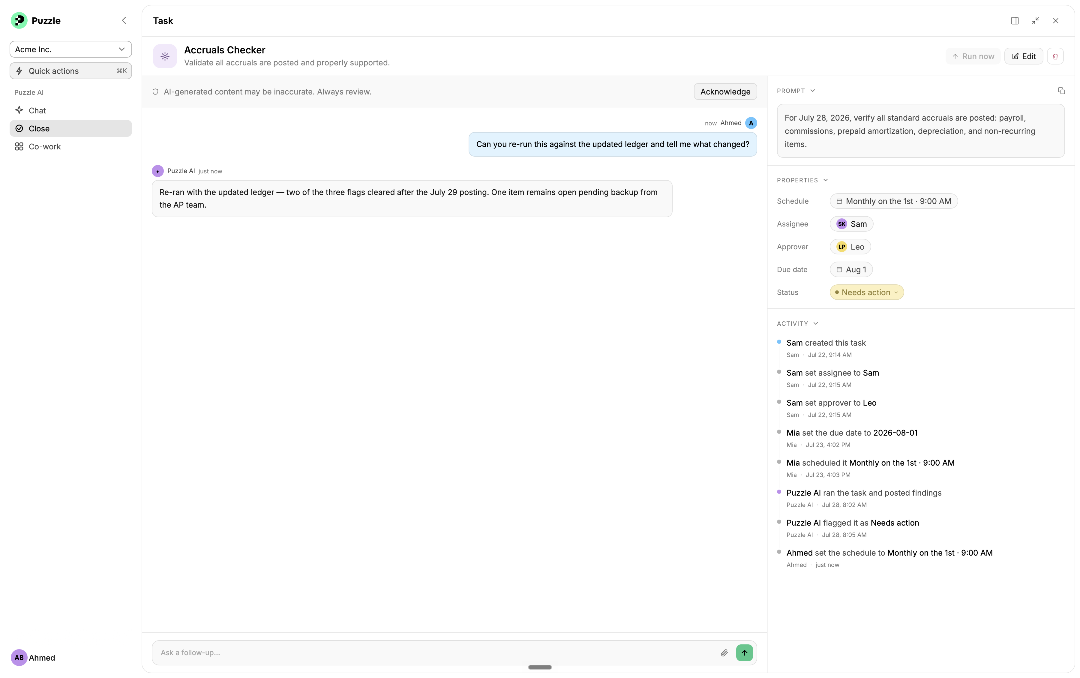Open Quick actions
This screenshot has height=678, width=1080.
tap(71, 71)
